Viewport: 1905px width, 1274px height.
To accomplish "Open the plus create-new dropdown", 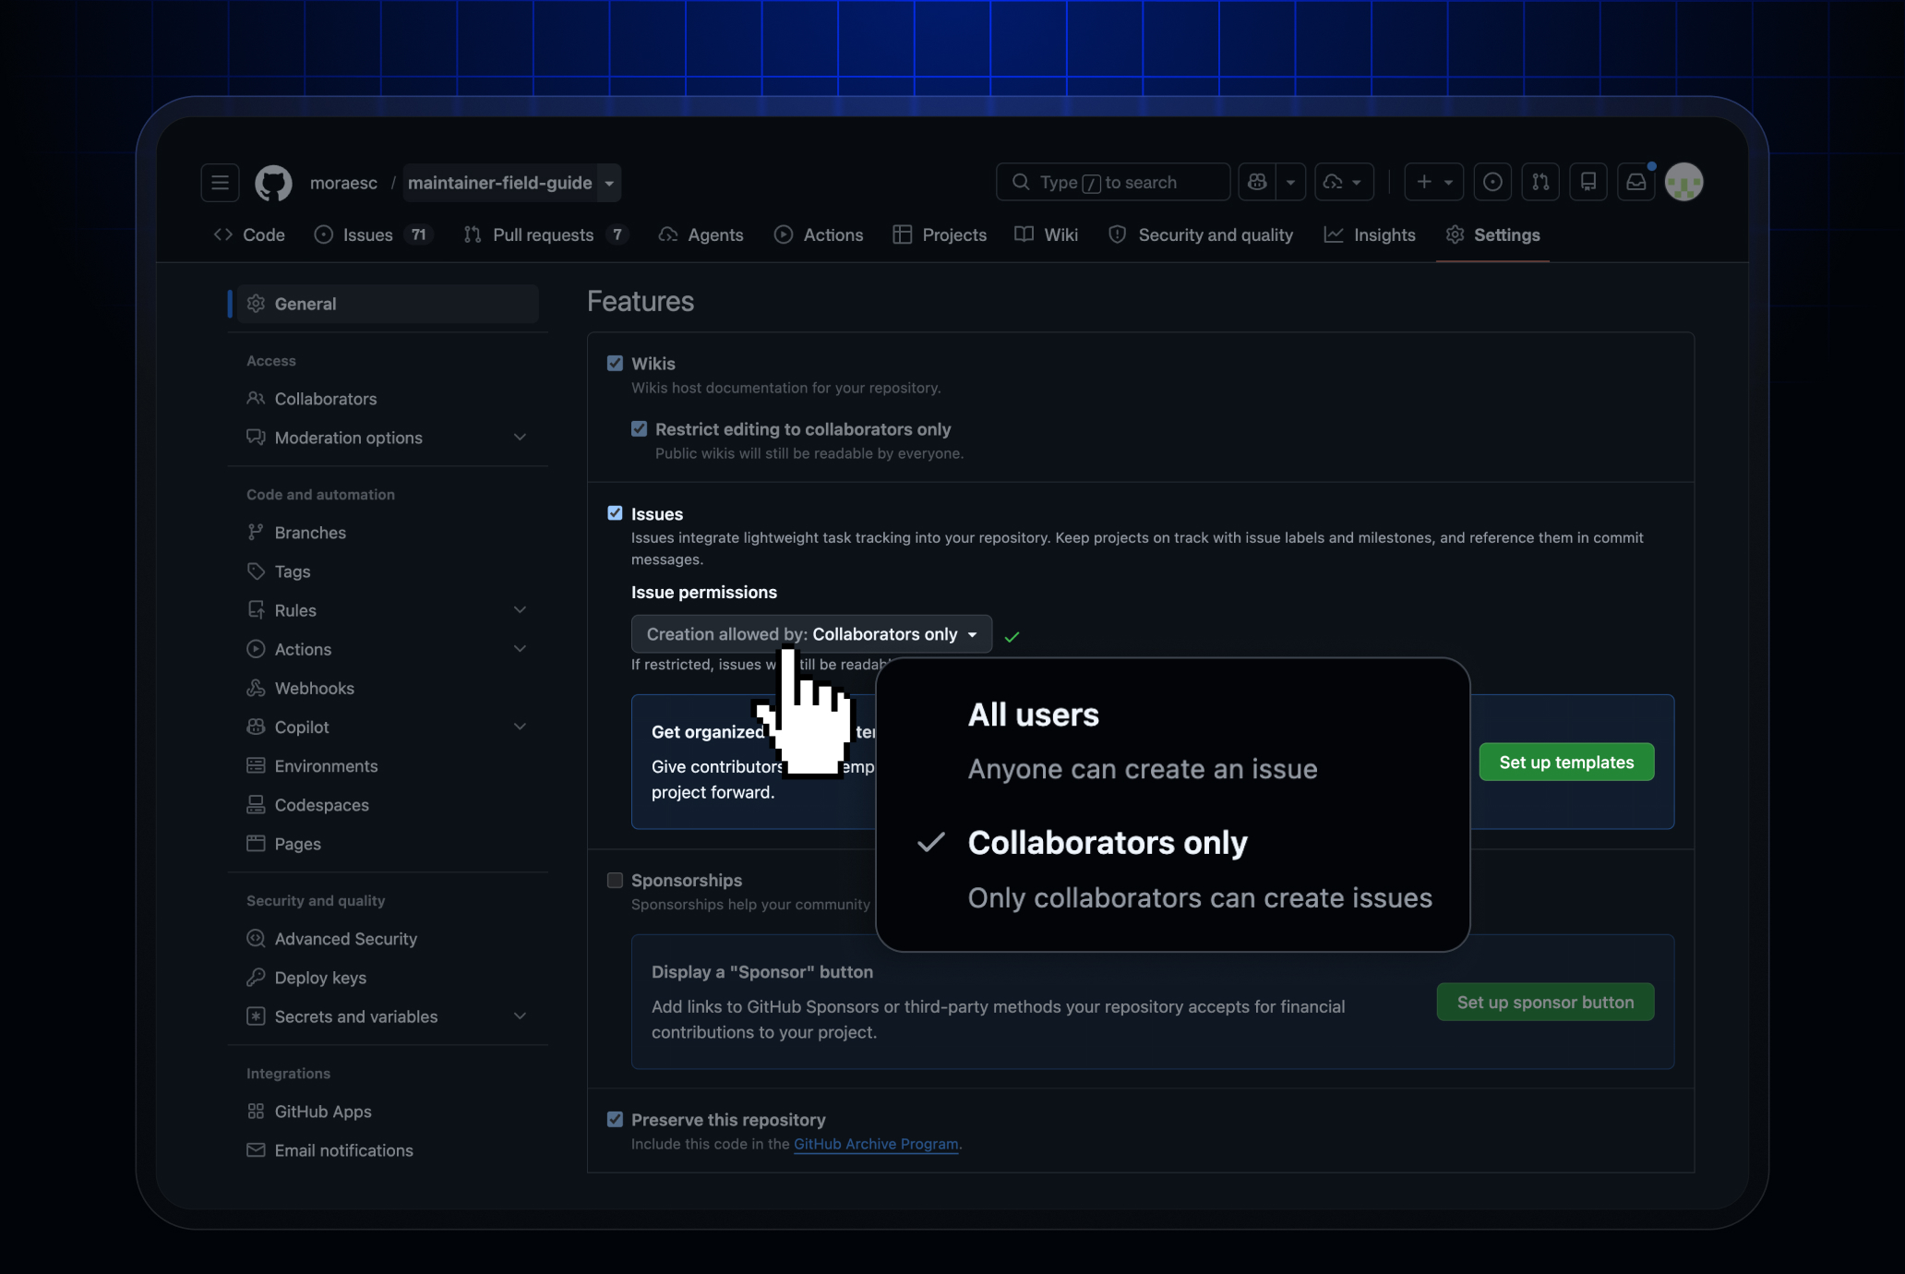I will tap(1434, 183).
